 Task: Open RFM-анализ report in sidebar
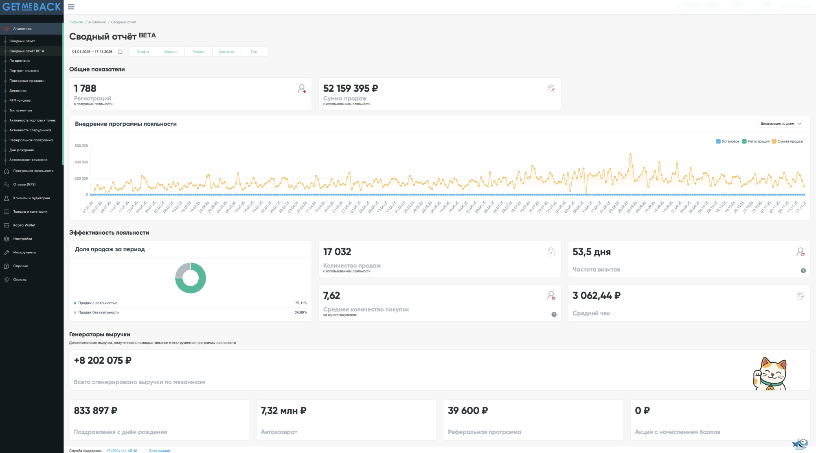(x=20, y=100)
